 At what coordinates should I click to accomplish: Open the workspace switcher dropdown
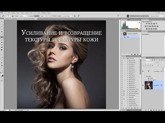(157, 16)
